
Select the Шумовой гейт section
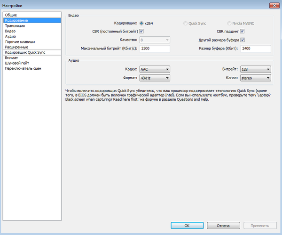[32, 63]
